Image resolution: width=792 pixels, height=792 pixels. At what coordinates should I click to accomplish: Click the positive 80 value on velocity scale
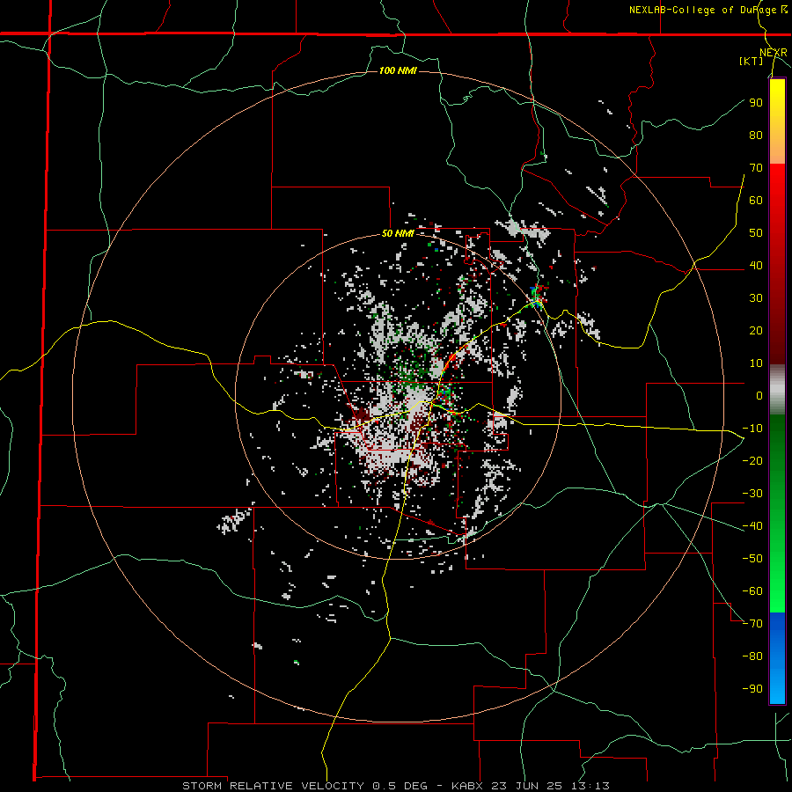[x=756, y=135]
